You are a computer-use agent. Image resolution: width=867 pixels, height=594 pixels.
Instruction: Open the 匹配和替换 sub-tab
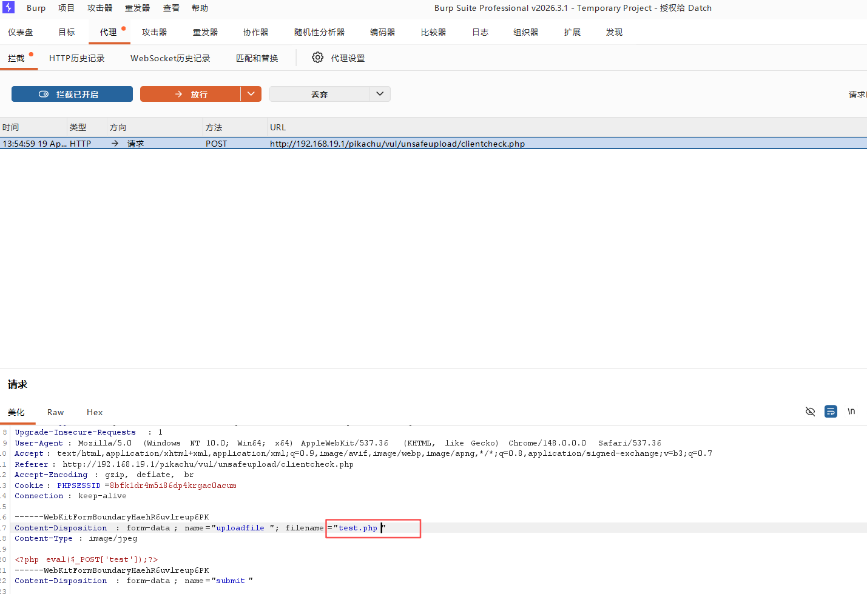(257, 58)
